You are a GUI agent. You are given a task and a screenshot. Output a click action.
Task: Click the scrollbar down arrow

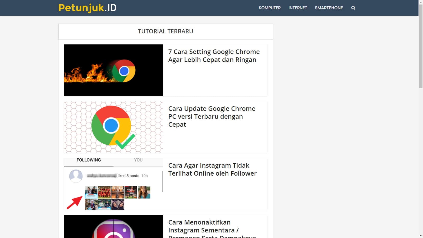421,236
